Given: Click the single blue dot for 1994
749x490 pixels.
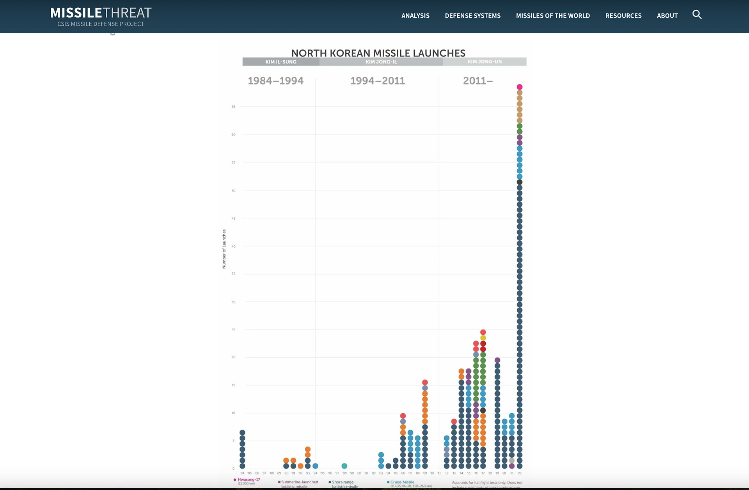Looking at the screenshot, I should (x=315, y=466).
